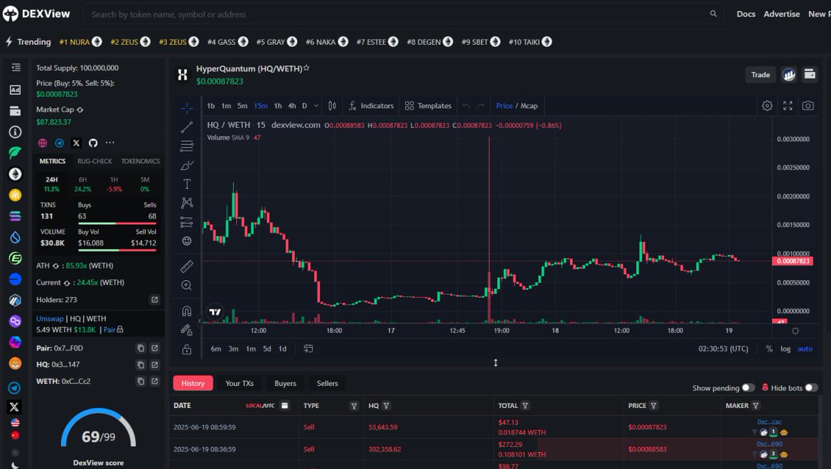Select the trend line drawing tool
Image resolution: width=831 pixels, height=469 pixels.
pos(186,127)
